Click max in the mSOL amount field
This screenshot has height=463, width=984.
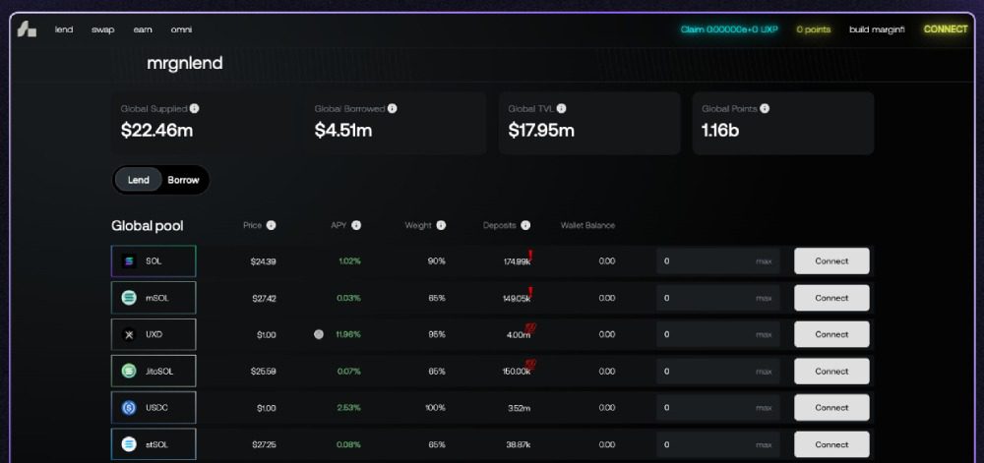(764, 298)
